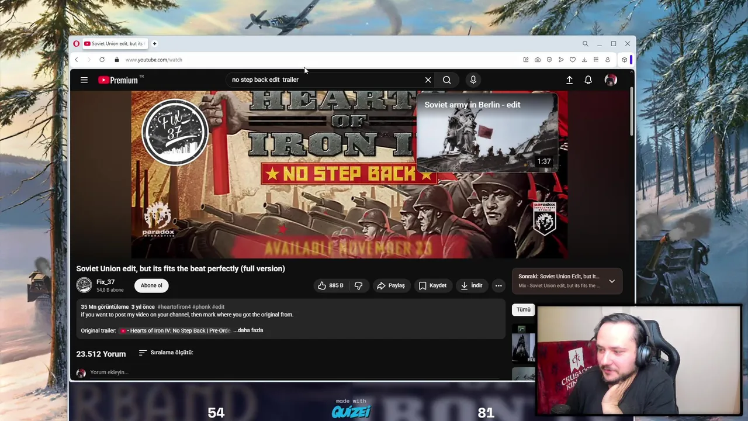The width and height of the screenshot is (748, 421).
Task: Clear the YouTube search query
Action: click(428, 80)
